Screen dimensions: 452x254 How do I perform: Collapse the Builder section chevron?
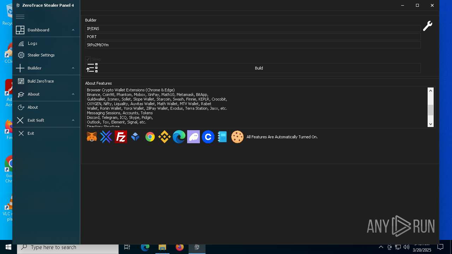(x=73, y=68)
